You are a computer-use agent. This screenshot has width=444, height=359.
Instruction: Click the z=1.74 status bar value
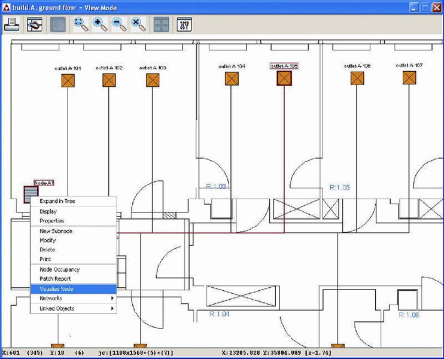[x=318, y=353]
